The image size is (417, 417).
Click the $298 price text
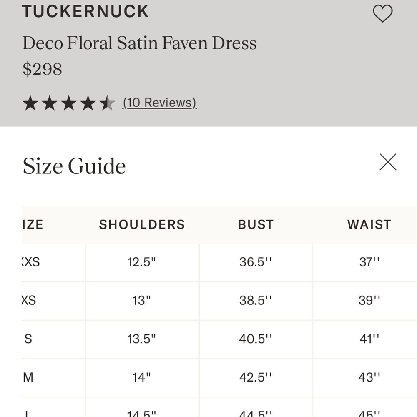click(x=42, y=69)
